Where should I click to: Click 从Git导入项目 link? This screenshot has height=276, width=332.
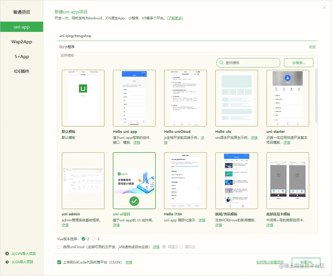[22, 262]
